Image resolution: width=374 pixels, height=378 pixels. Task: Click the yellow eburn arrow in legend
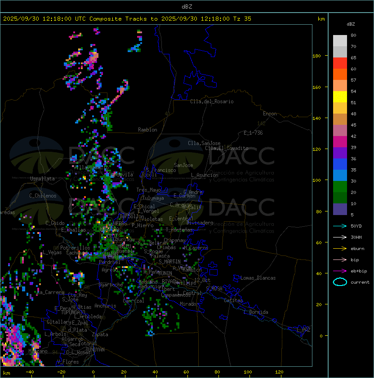(x=340, y=248)
